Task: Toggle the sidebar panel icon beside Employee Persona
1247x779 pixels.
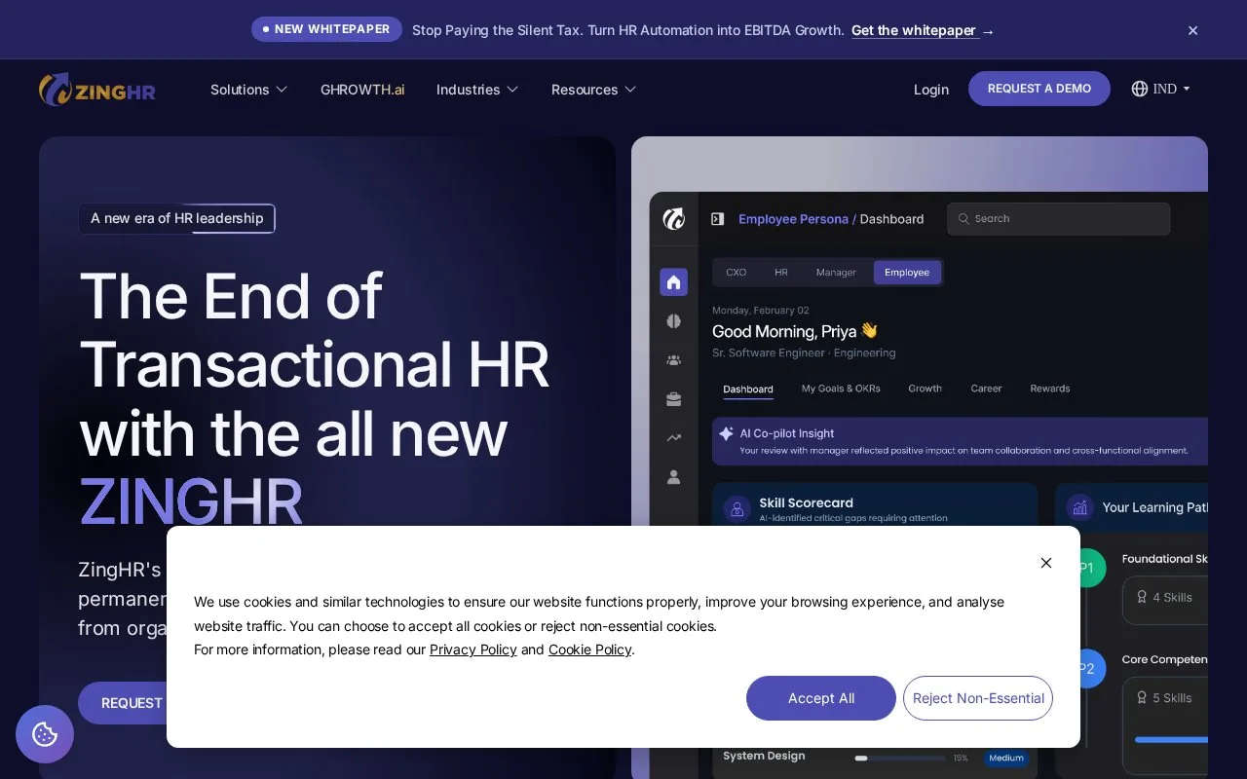Action: click(718, 219)
